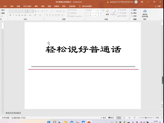Image resolution: width=164 pixels, height=123 pixels.
Task: Click the Find (查找) magnifier icon
Action: 132,10
